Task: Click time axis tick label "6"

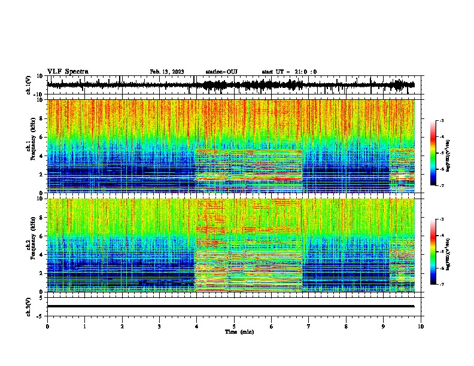Action: click(x=272, y=327)
